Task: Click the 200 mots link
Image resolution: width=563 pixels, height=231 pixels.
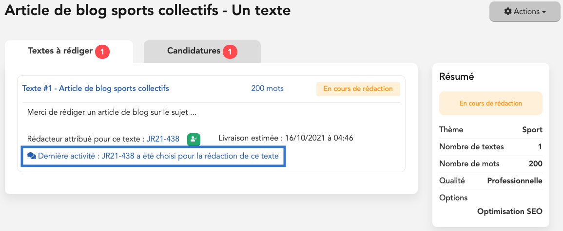Action: (268, 88)
